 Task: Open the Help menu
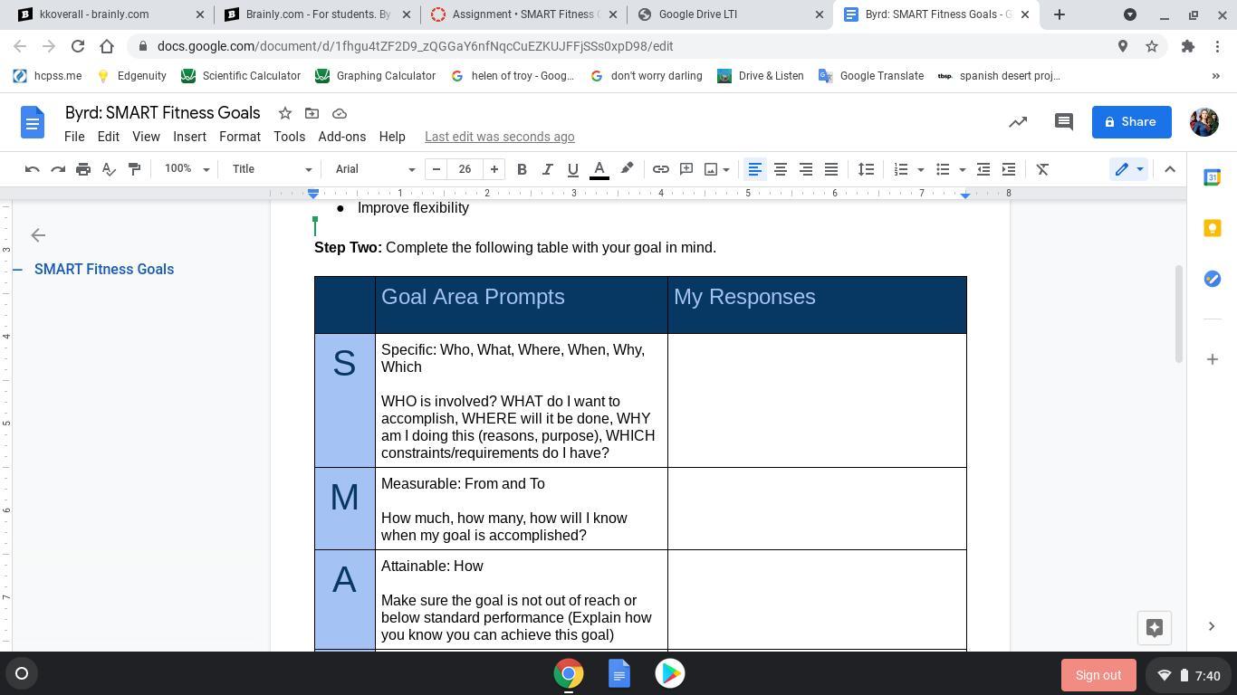392,137
